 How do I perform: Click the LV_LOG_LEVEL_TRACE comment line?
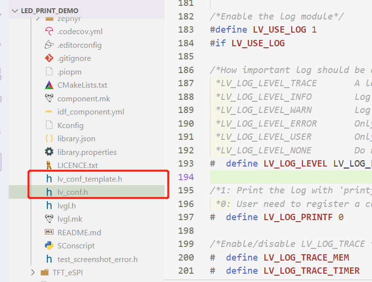click(x=266, y=83)
